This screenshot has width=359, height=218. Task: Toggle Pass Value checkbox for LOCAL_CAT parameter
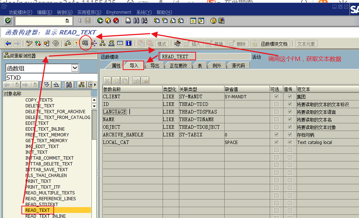[x=290, y=142]
